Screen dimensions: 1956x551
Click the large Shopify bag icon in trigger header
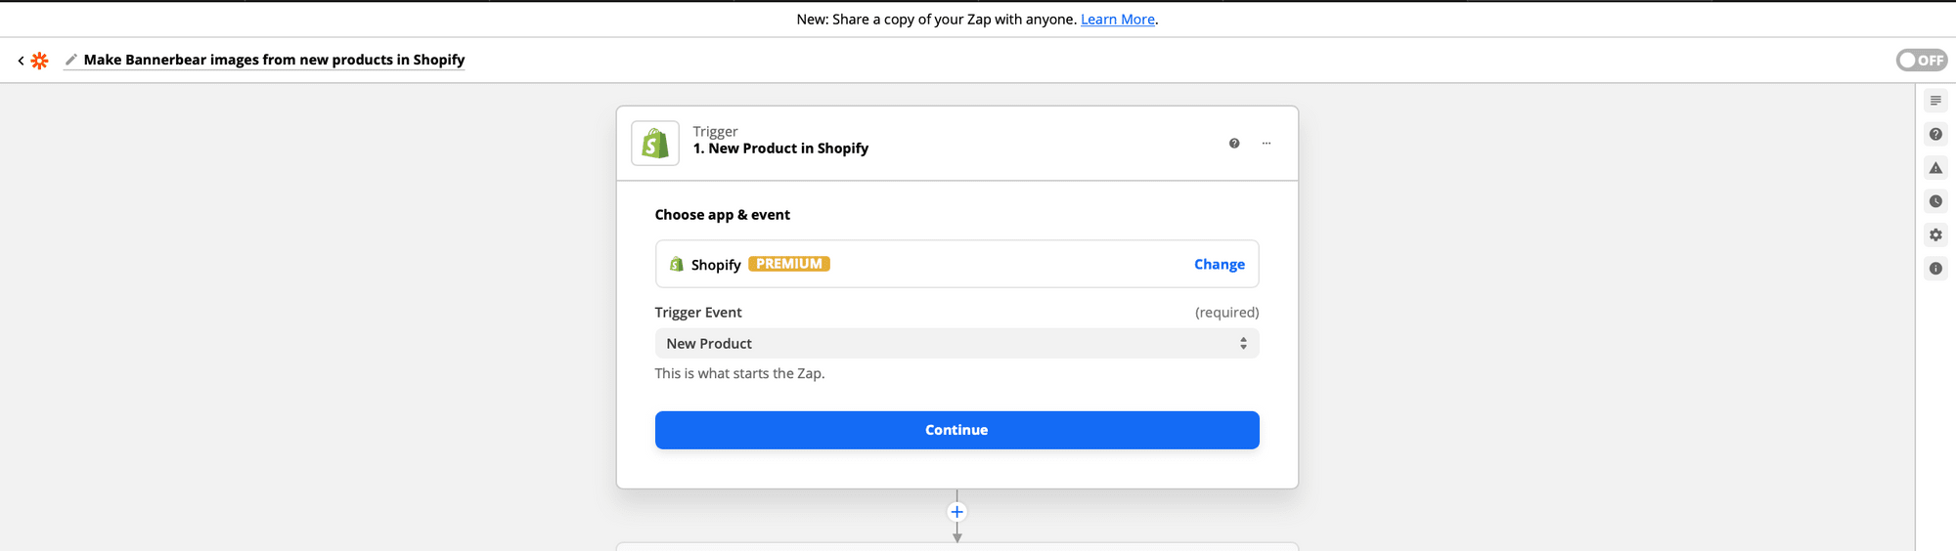[655, 144]
